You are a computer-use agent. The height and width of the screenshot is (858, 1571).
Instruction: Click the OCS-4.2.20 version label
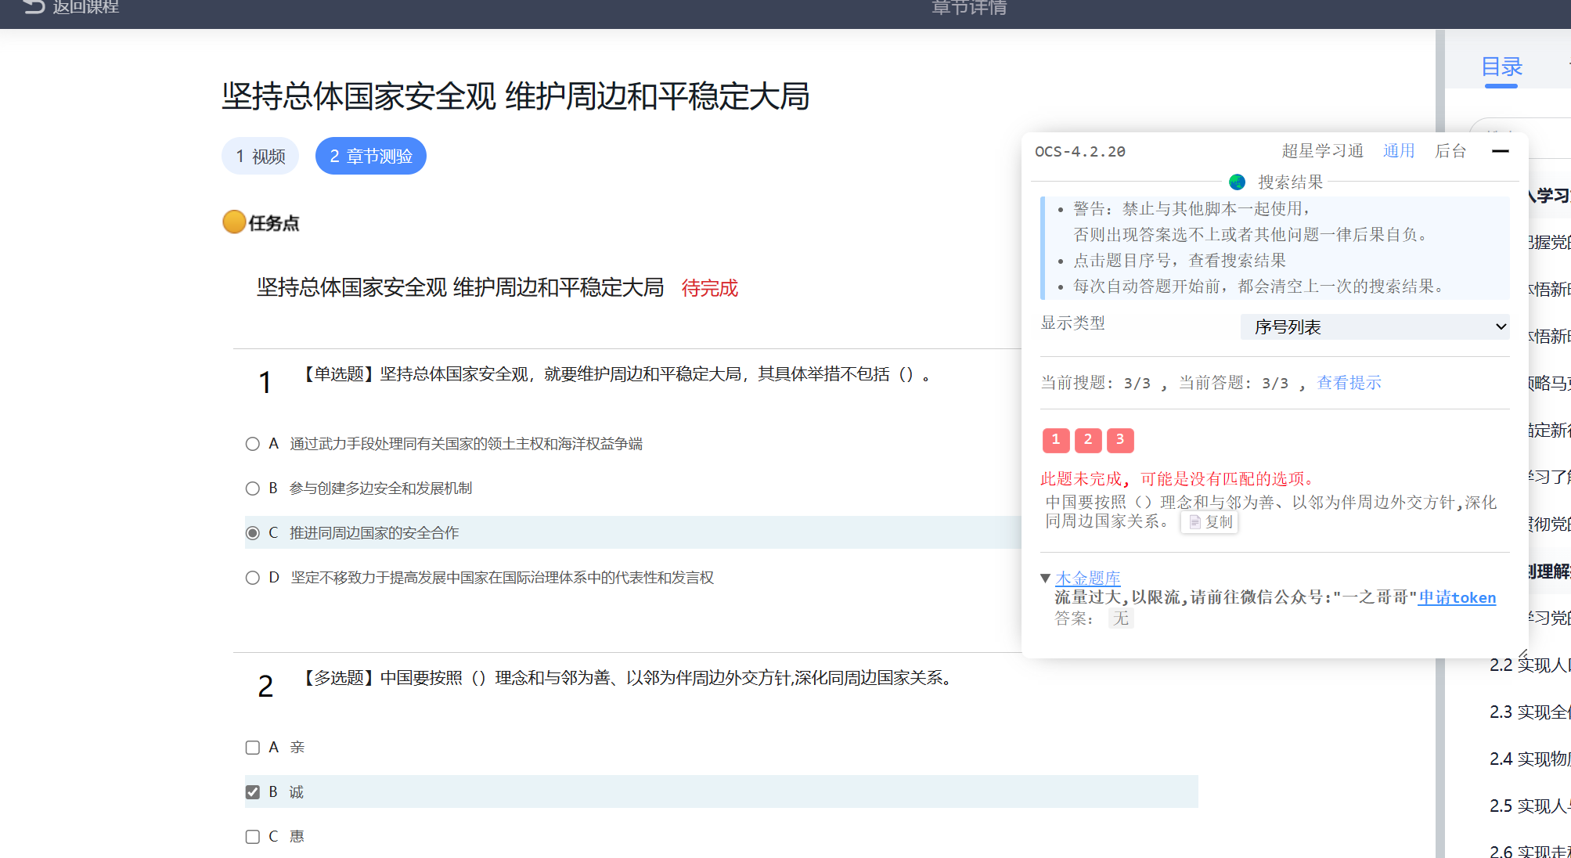[x=1079, y=152]
